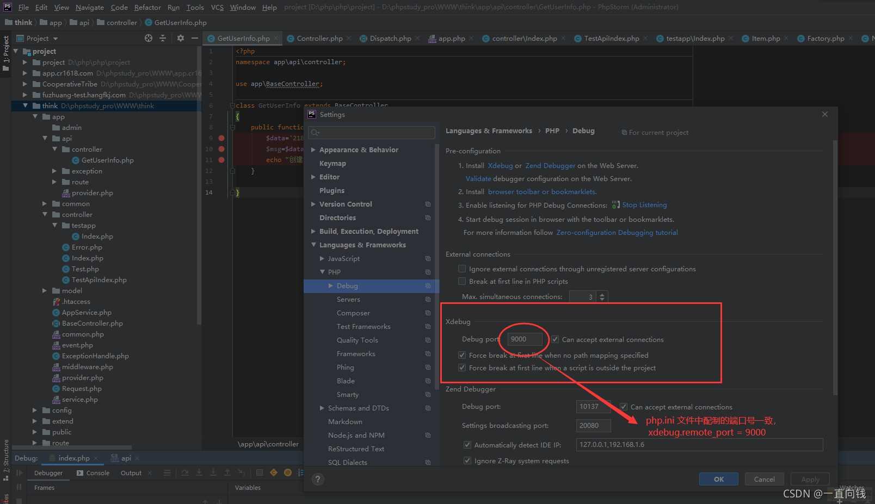Open the Navigate menu
The height and width of the screenshot is (504, 875).
(x=90, y=7)
